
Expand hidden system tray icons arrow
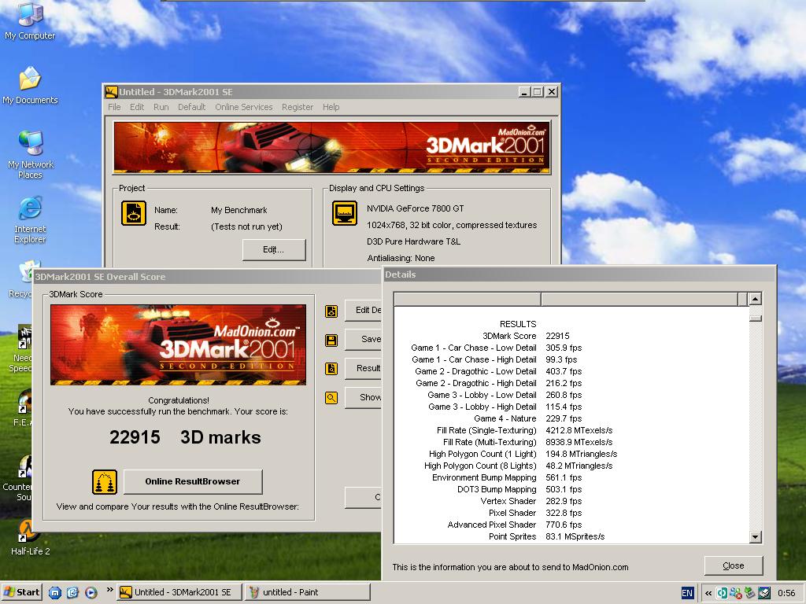tap(708, 593)
